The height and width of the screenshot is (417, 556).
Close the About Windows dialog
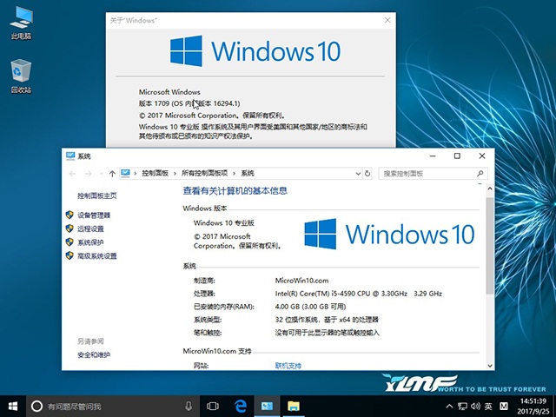click(x=387, y=20)
